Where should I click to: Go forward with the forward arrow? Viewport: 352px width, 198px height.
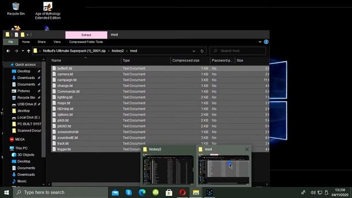(16, 51)
